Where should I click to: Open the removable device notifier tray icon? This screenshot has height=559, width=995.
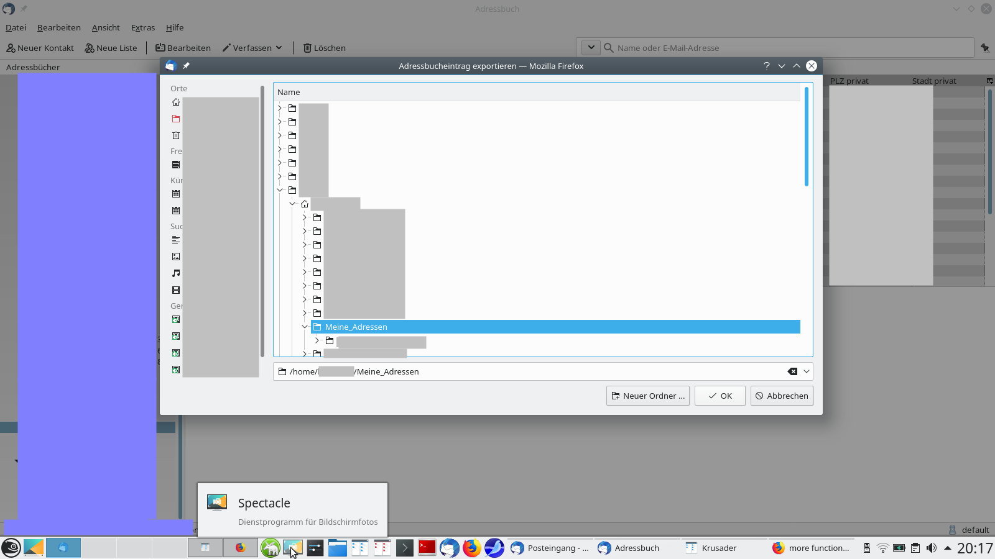[866, 548]
